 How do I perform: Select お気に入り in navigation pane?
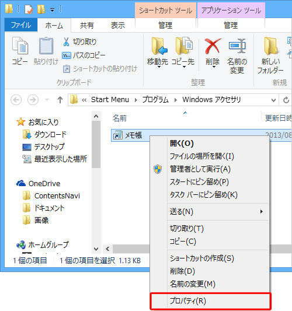[x=38, y=122]
